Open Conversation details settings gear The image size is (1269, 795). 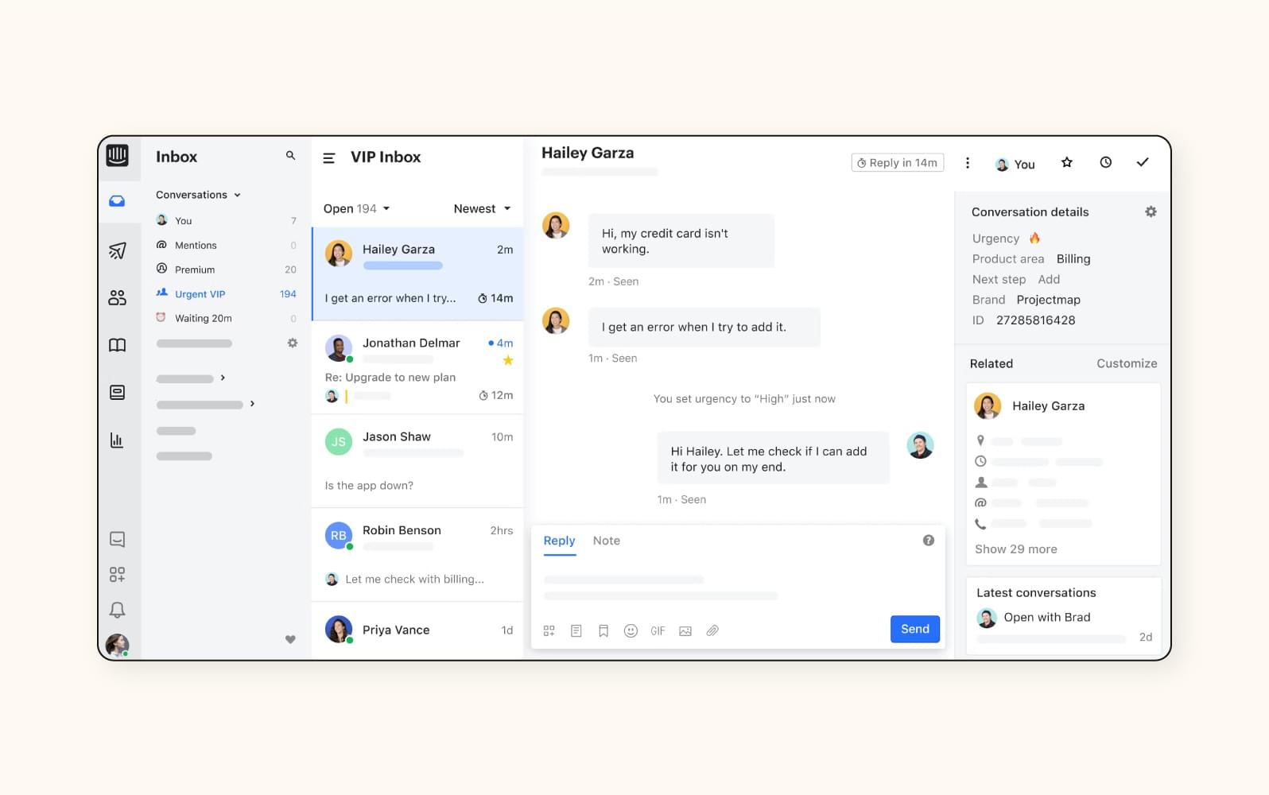point(1151,211)
